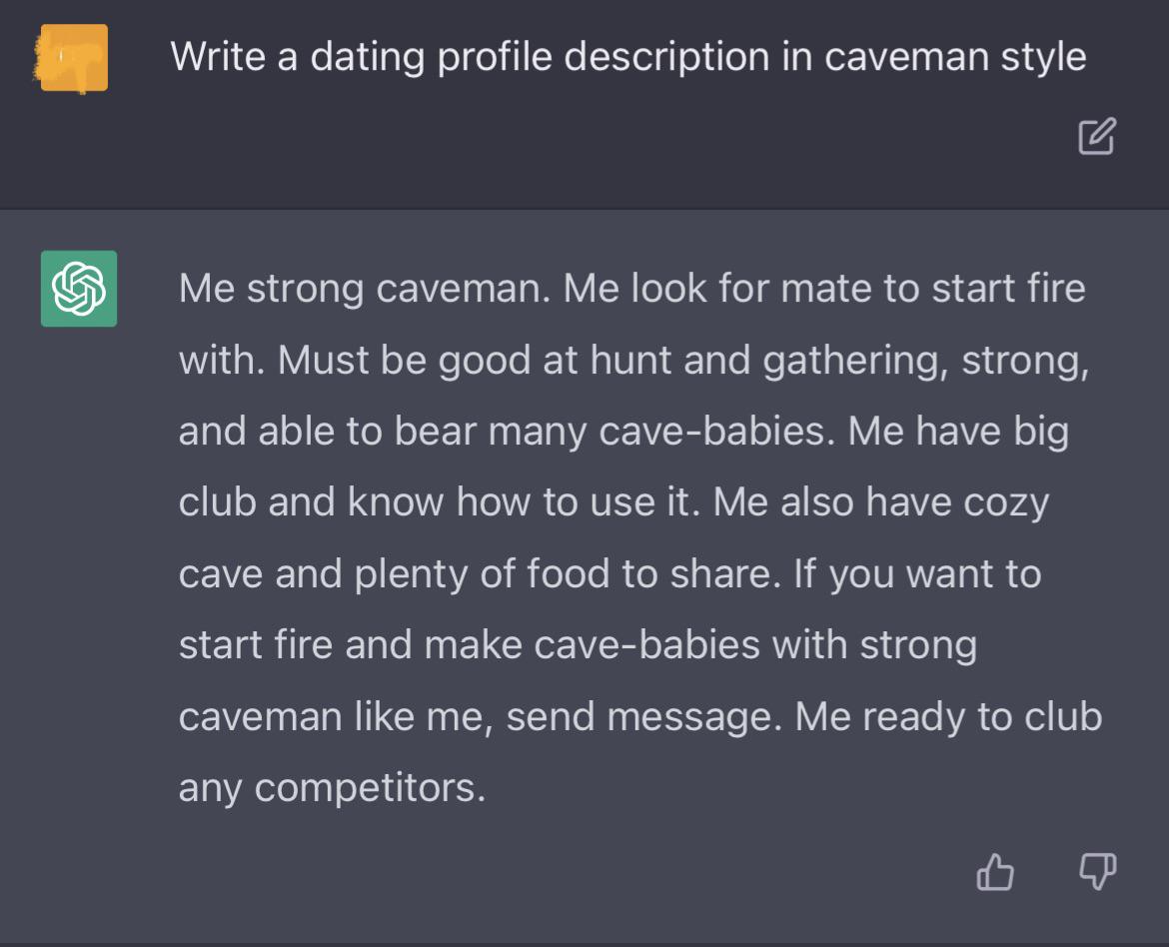This screenshot has width=1169, height=947.
Task: Click the orange user avatar
Action: (74, 58)
